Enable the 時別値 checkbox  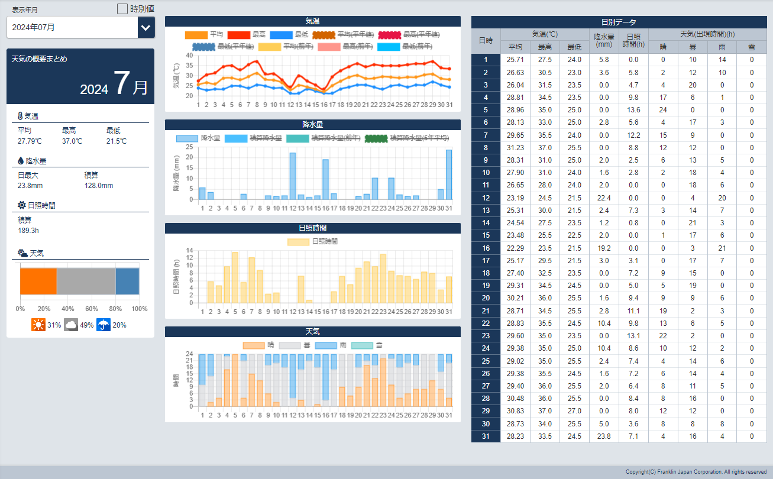coord(122,9)
